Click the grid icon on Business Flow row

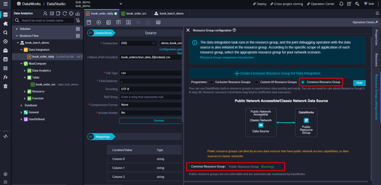coord(78,36)
